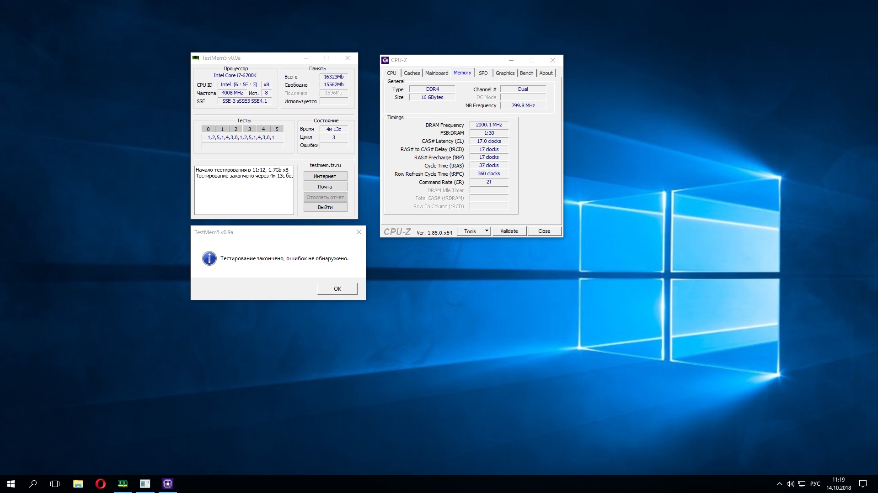Open File Explorer from taskbar
Image resolution: width=878 pixels, height=493 pixels.
coord(78,484)
